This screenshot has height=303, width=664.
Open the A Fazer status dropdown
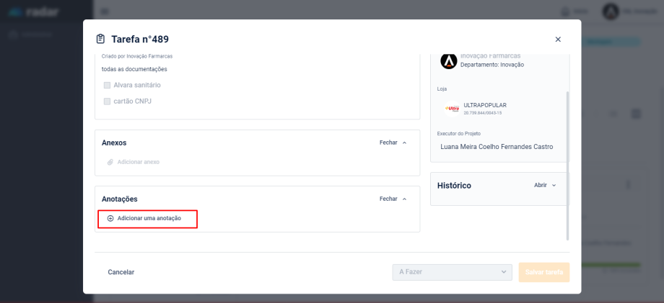pyautogui.click(x=452, y=272)
